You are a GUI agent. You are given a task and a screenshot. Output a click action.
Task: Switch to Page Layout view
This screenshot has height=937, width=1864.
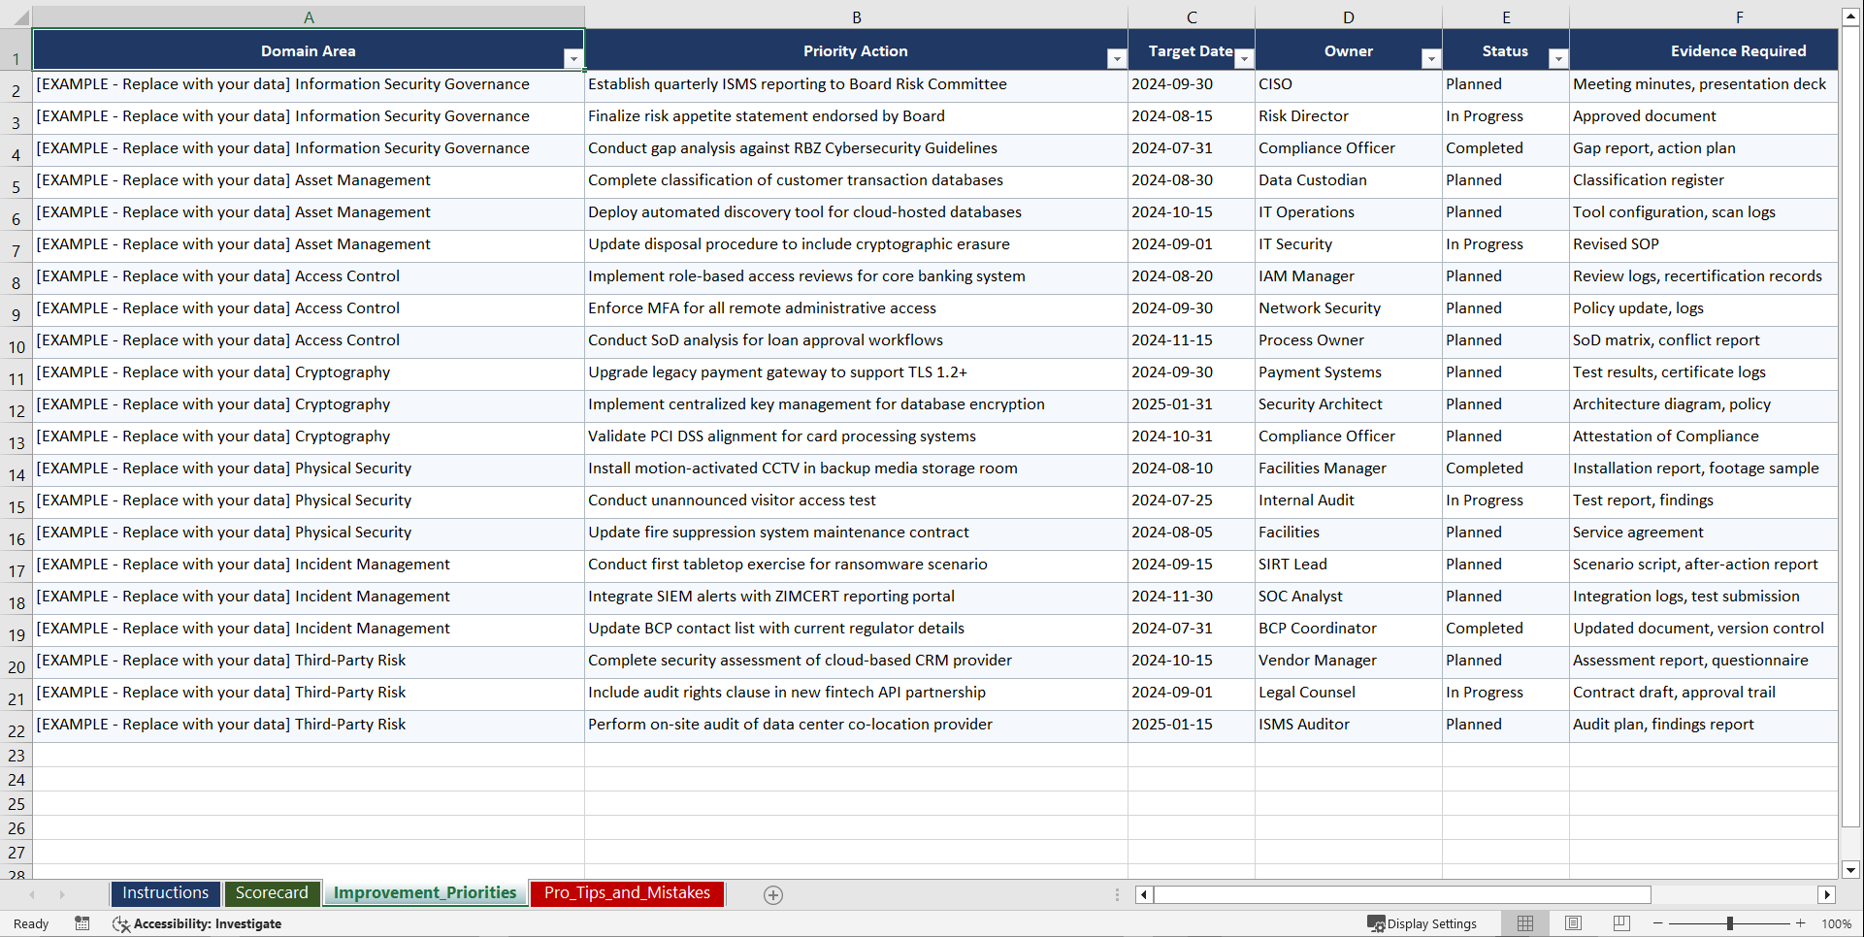1573,923
